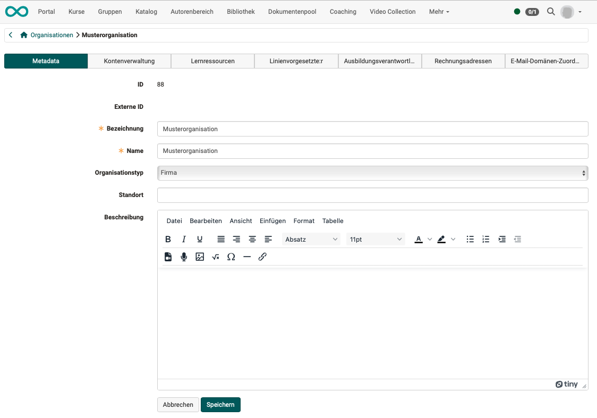
Task: Open the Mehr menu in the navigation
Action: (439, 11)
